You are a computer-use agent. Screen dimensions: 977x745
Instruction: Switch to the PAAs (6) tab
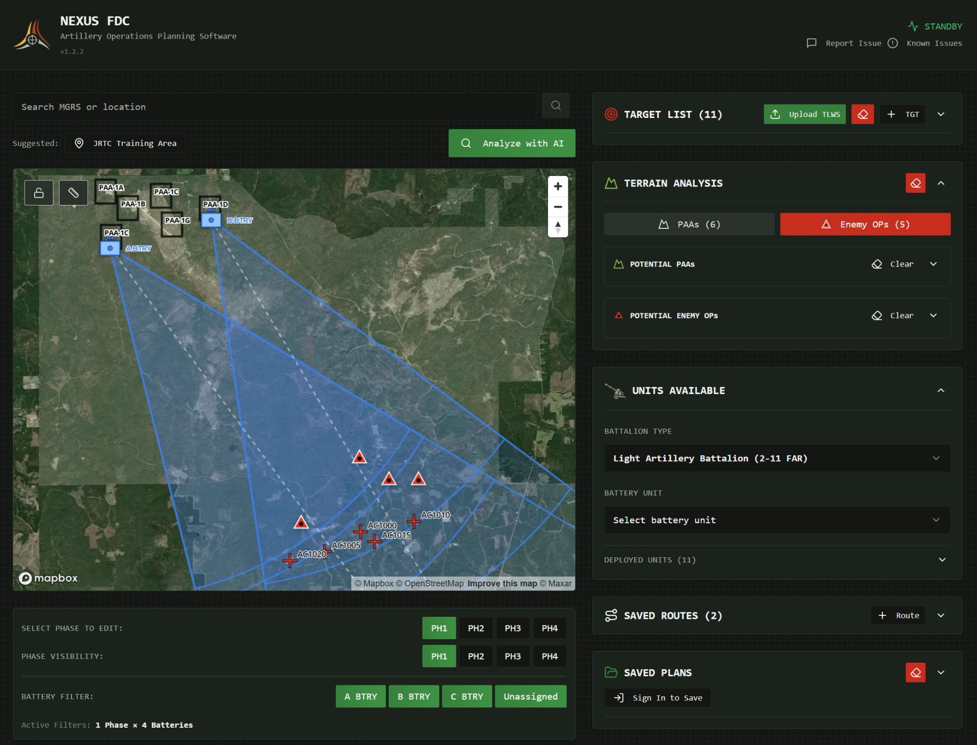(x=689, y=224)
